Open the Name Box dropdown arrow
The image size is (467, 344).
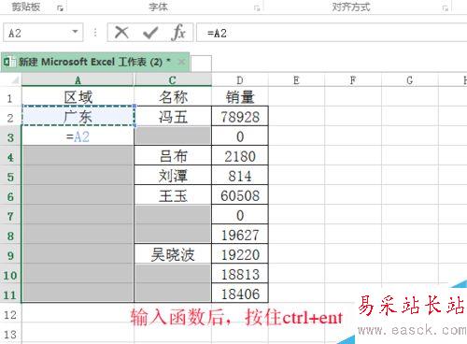tap(75, 32)
